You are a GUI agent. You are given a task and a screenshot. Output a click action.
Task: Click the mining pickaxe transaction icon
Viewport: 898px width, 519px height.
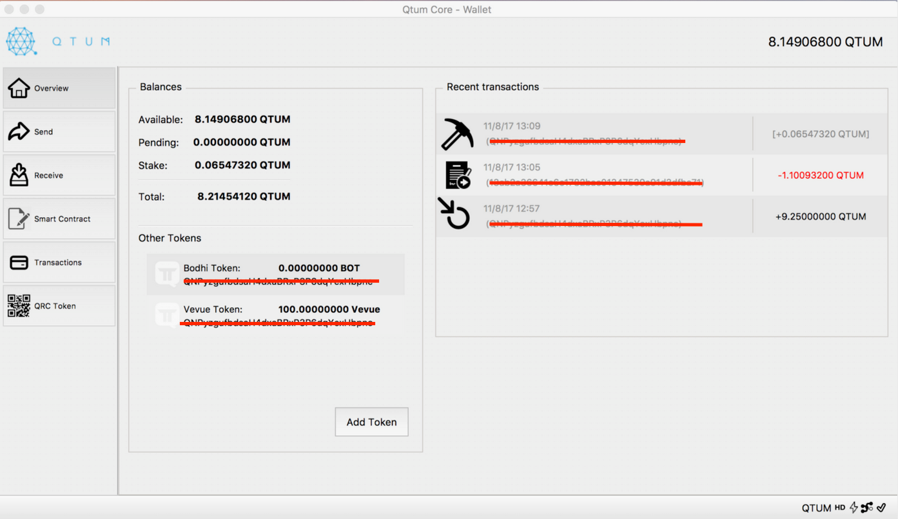pyautogui.click(x=457, y=134)
